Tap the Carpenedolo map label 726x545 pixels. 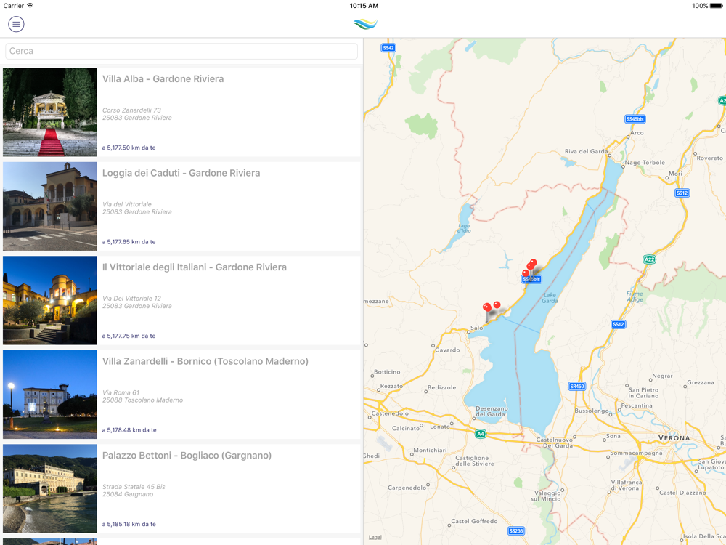pyautogui.click(x=407, y=488)
